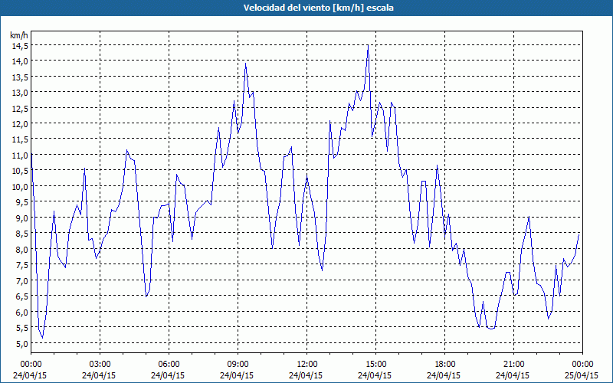Select the 6,0 y-axis value

pos(21,312)
